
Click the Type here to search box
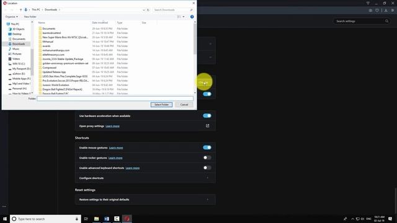point(45,219)
